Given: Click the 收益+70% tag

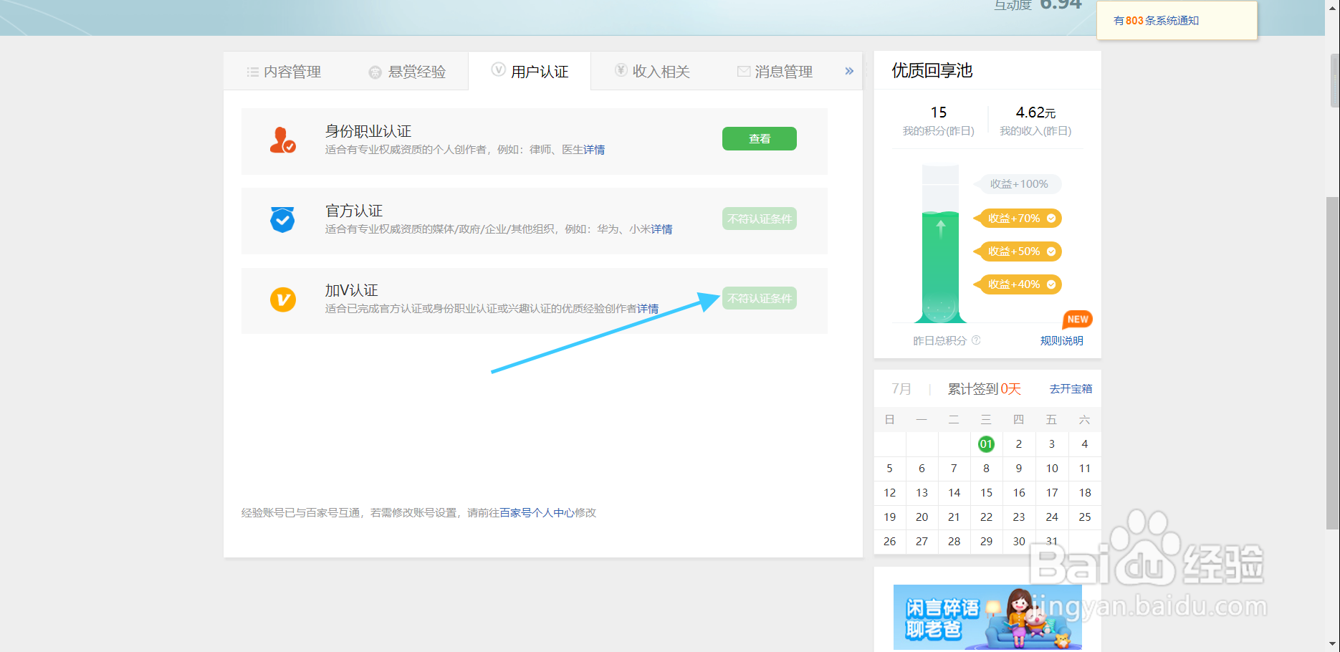Looking at the screenshot, I should [1018, 219].
